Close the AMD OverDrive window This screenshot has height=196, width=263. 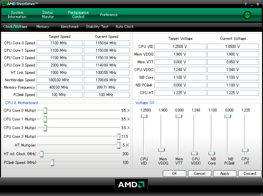258,4
